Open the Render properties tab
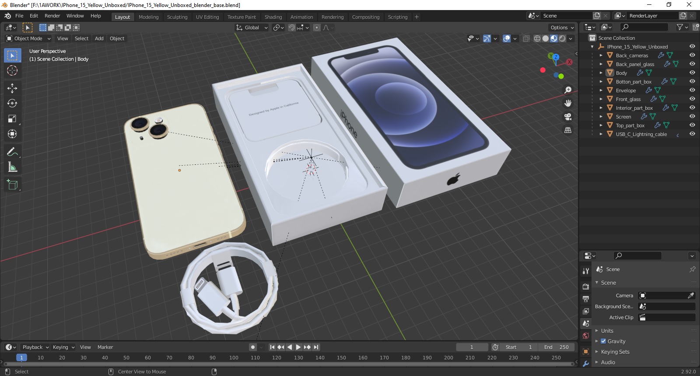Image resolution: width=700 pixels, height=376 pixels. 586,286
